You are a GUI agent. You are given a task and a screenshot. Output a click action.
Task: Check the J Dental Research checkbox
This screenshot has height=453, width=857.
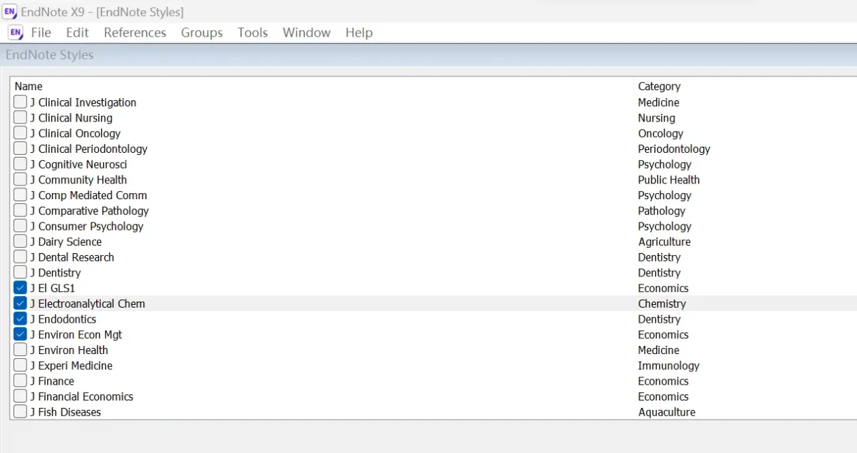pyautogui.click(x=20, y=257)
